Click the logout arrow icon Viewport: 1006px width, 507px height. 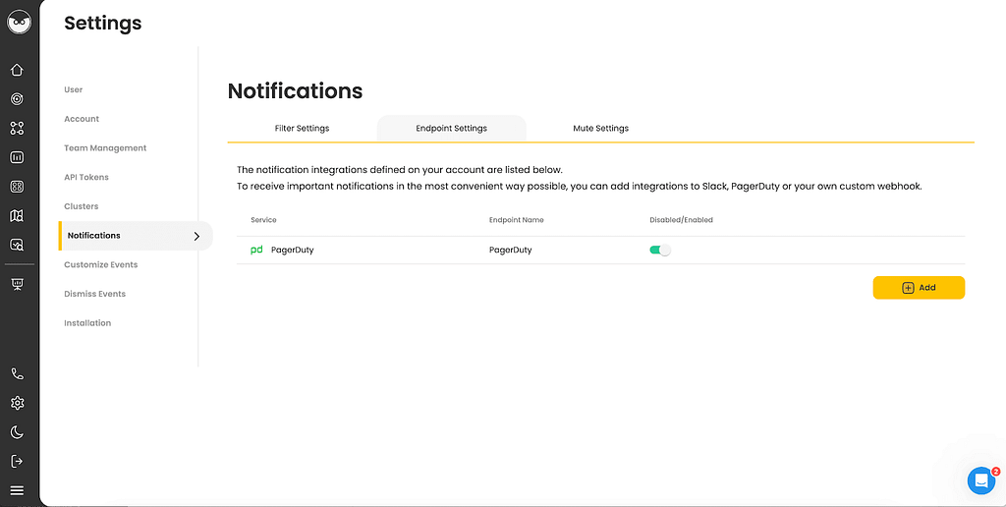(18, 461)
